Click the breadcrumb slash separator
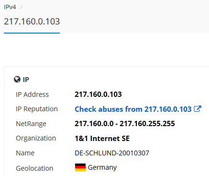Screen dimensions: 209x176 21,7
